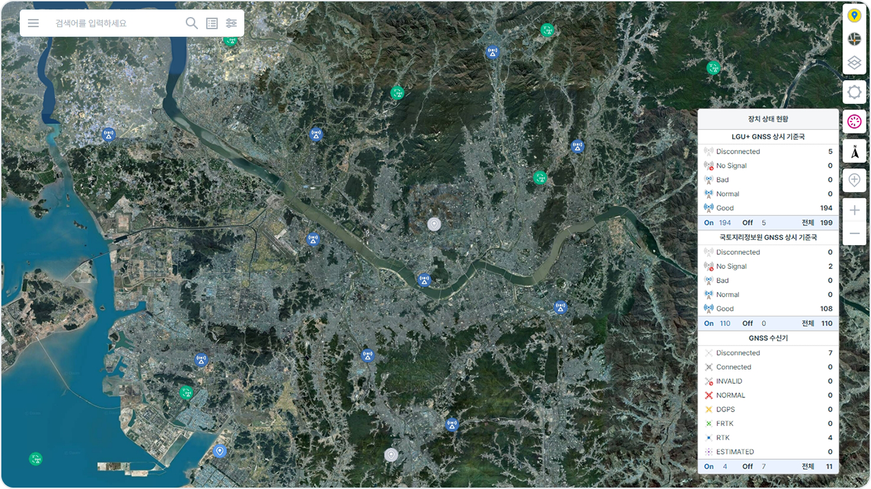871x489 pixels.
Task: Click Bad row under LGU+ GNSS section
Action: [x=768, y=180]
